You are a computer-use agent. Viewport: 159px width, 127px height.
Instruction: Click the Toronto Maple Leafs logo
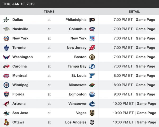click(6, 48)
